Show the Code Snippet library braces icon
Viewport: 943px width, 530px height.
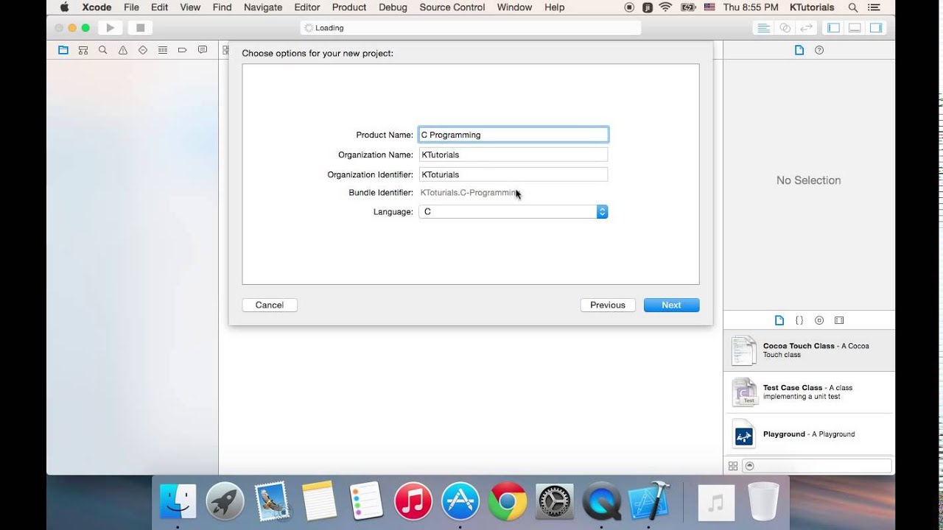pos(799,320)
